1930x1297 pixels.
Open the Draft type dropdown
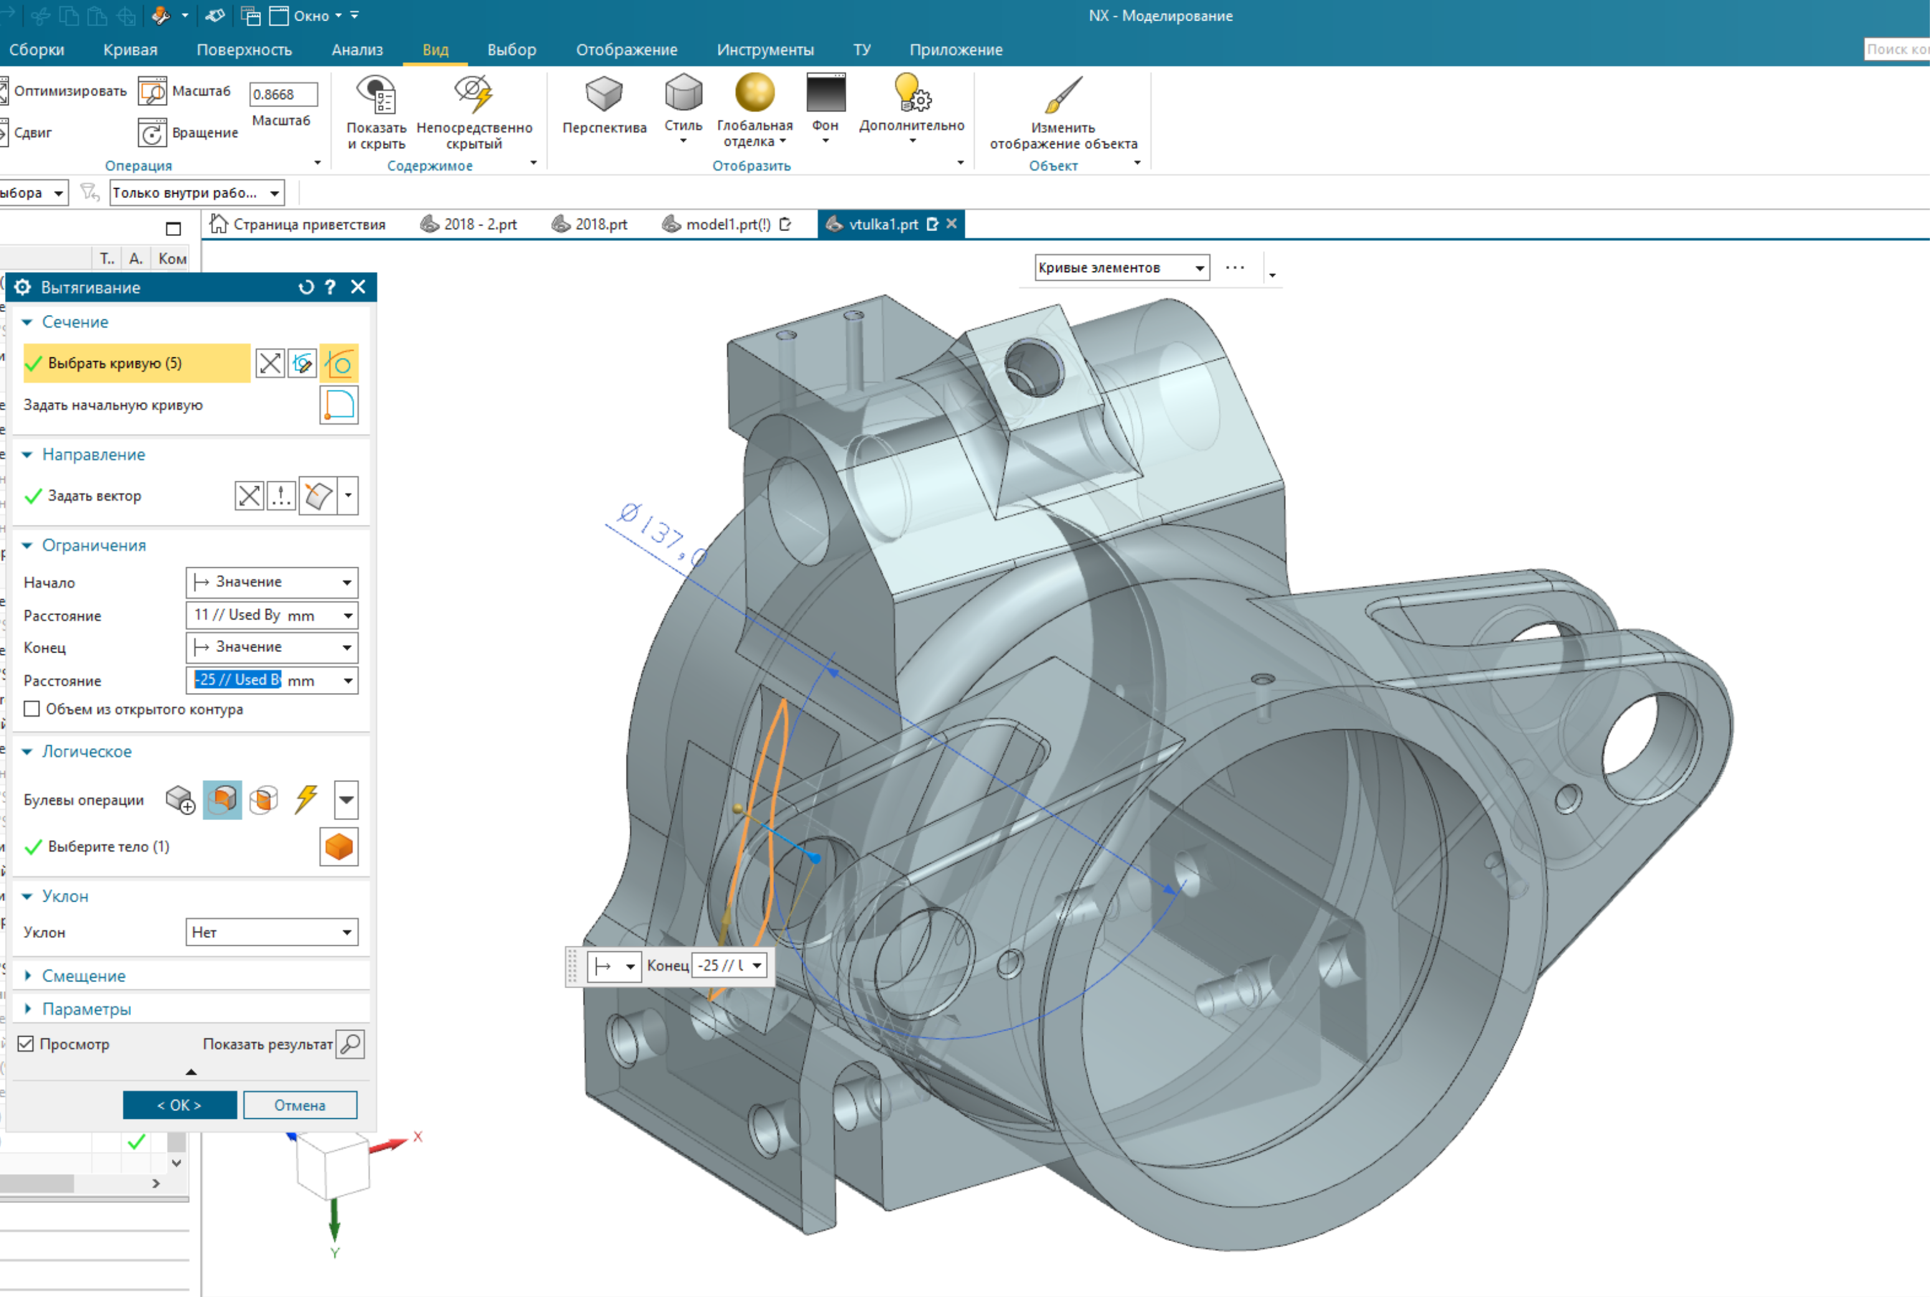(x=272, y=932)
